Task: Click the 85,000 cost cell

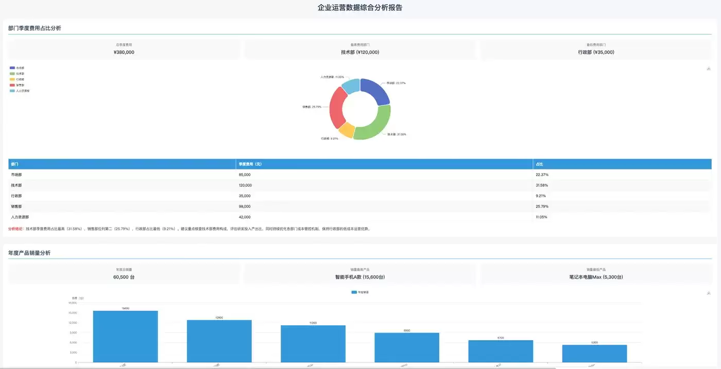Action: point(384,175)
